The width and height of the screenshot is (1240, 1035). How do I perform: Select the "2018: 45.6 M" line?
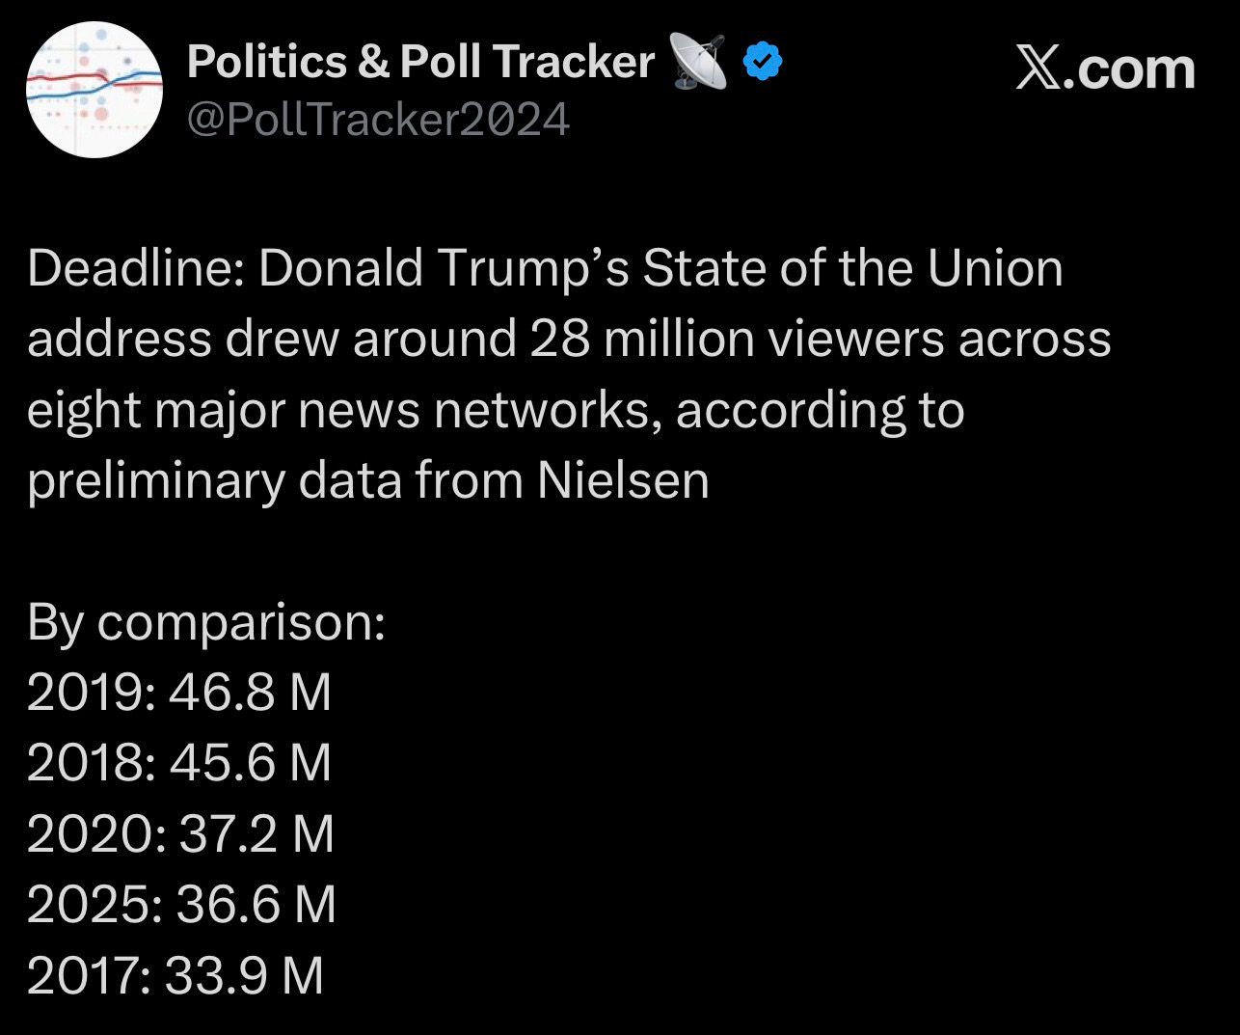(179, 763)
